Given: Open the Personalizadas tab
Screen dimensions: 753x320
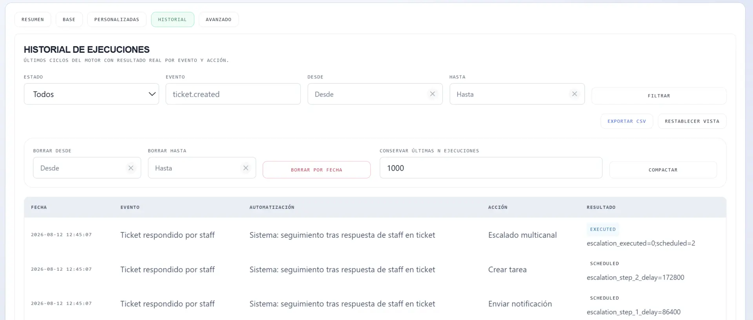Looking at the screenshot, I should pyautogui.click(x=116, y=20).
